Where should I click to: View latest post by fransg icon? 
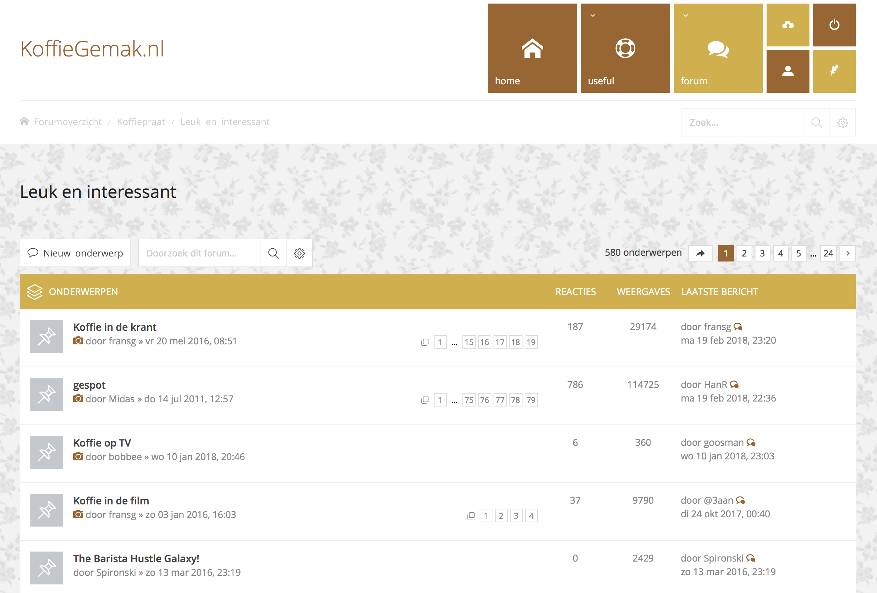pyautogui.click(x=738, y=327)
